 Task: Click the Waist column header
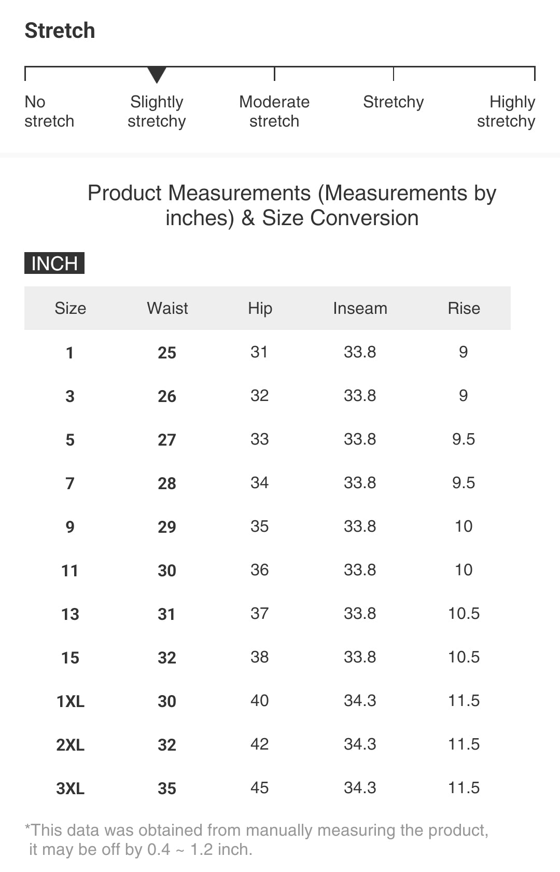(167, 308)
